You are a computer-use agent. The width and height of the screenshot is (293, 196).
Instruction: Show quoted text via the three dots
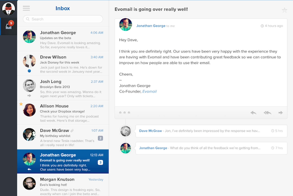125,113
